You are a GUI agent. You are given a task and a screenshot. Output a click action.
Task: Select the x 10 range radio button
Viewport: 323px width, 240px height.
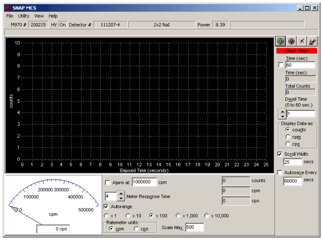click(x=128, y=216)
